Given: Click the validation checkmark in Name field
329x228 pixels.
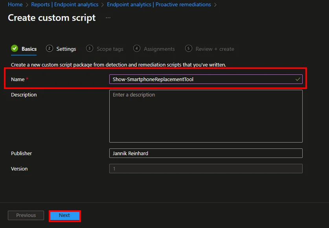Looking at the screenshot, I should (298, 79).
